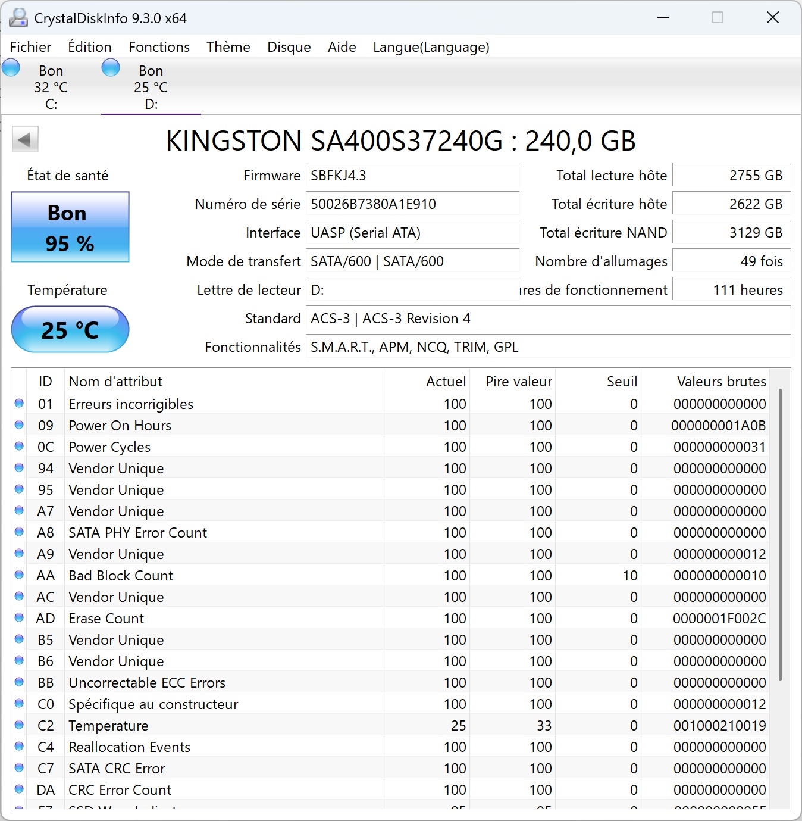802x821 pixels.
Task: Open the Édition menu
Action: [x=90, y=47]
